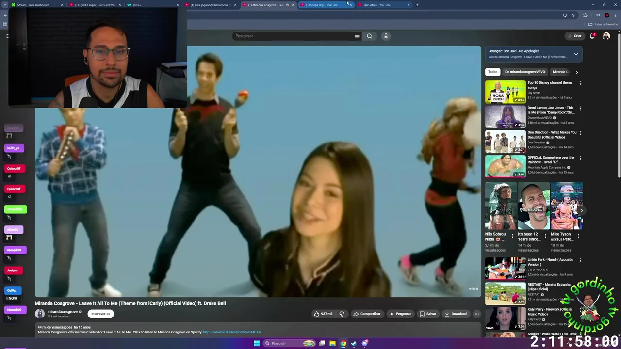Open Todos os favoritos bookmarks folder
Viewport: 621px width, 349px height.
point(603,24)
